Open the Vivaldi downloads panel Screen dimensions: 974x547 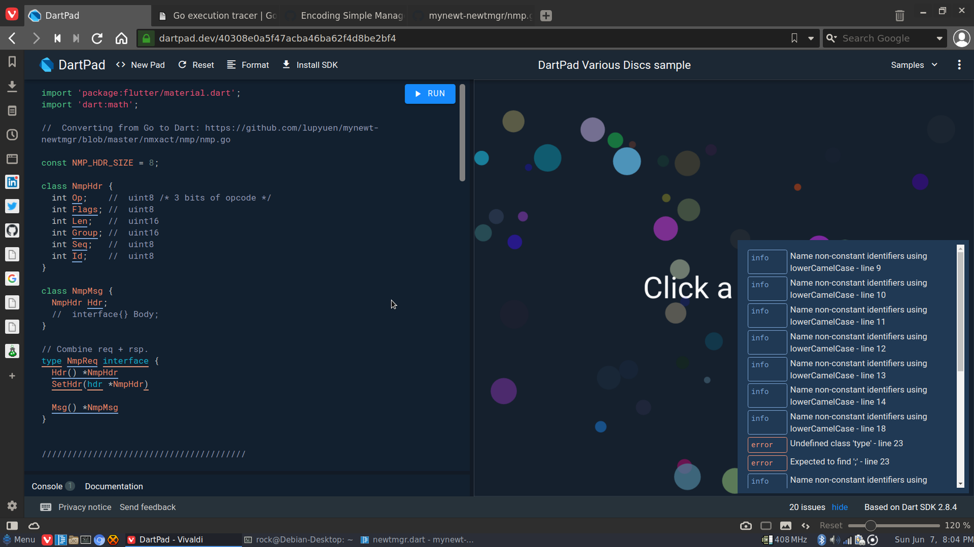pyautogui.click(x=12, y=86)
